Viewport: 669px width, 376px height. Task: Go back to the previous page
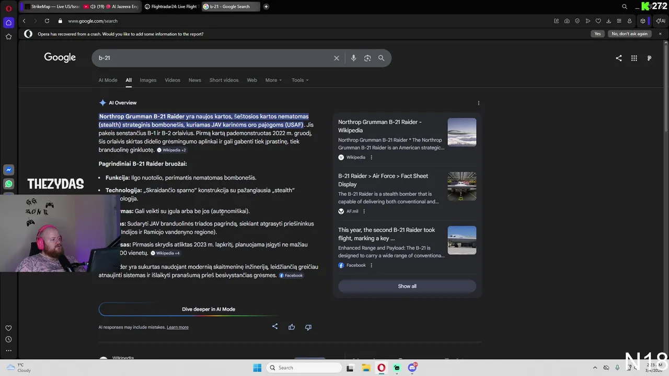coord(24,21)
